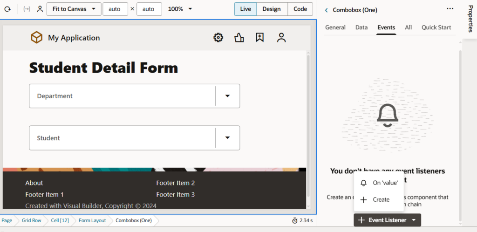Click the bookmark star icon
Screen dimensions: 477x232
click(x=260, y=38)
